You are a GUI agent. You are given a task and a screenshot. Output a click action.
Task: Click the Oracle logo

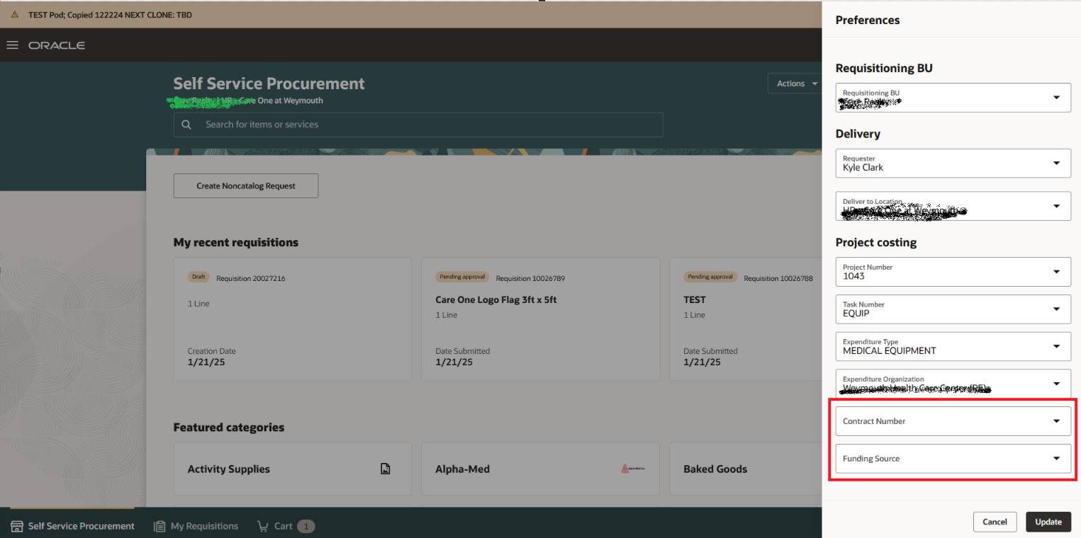coord(57,45)
